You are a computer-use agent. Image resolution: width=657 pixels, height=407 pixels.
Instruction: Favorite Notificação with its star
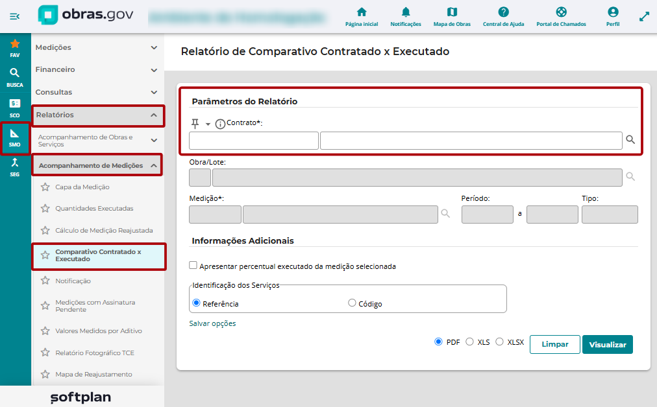(x=45, y=281)
